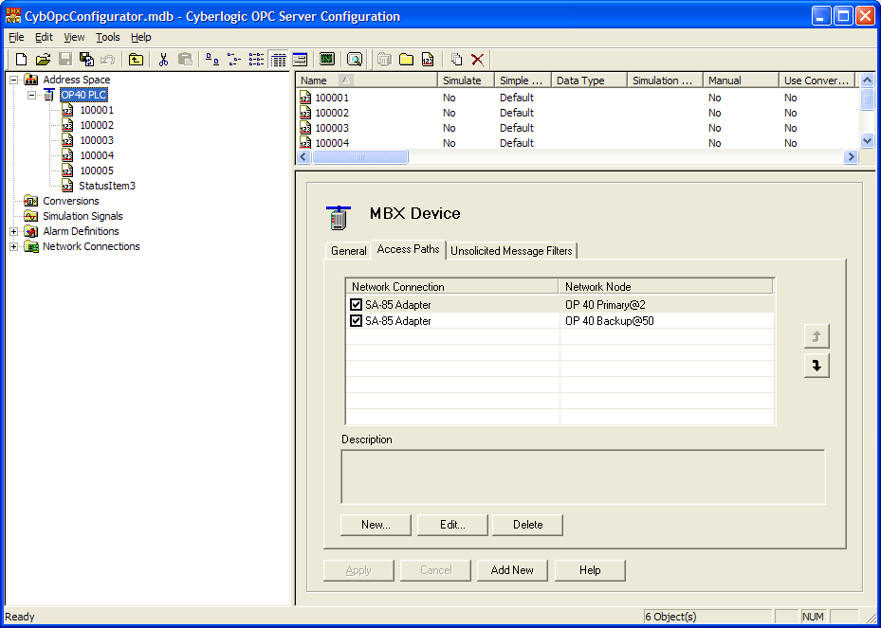Click the magnifier toolbar icon
Screen dimensions: 881x628
click(355, 60)
